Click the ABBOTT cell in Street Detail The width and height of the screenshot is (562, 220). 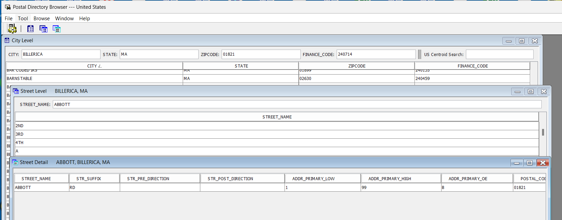[42, 187]
